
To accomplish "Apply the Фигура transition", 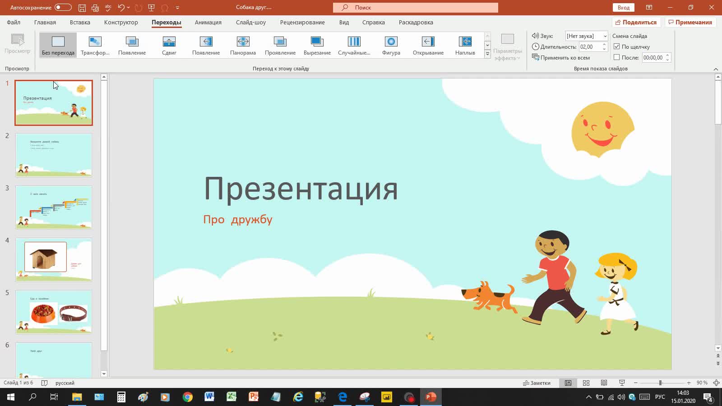I will (x=391, y=45).
